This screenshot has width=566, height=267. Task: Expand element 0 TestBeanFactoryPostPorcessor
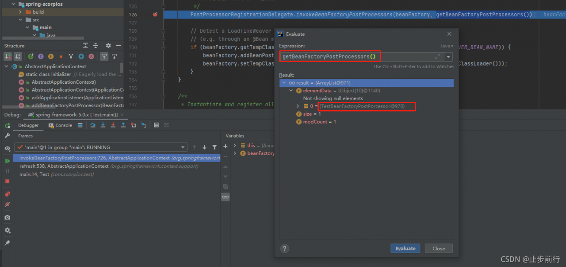(x=298, y=106)
